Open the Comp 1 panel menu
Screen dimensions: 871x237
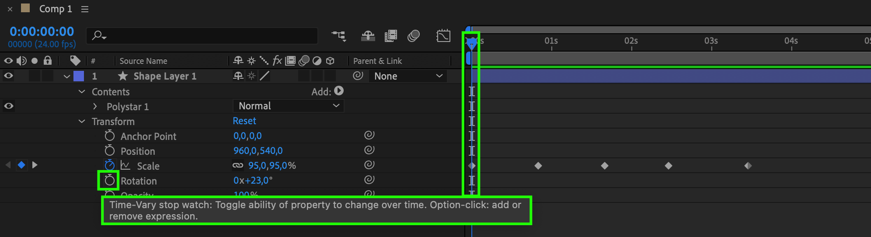[x=85, y=9]
